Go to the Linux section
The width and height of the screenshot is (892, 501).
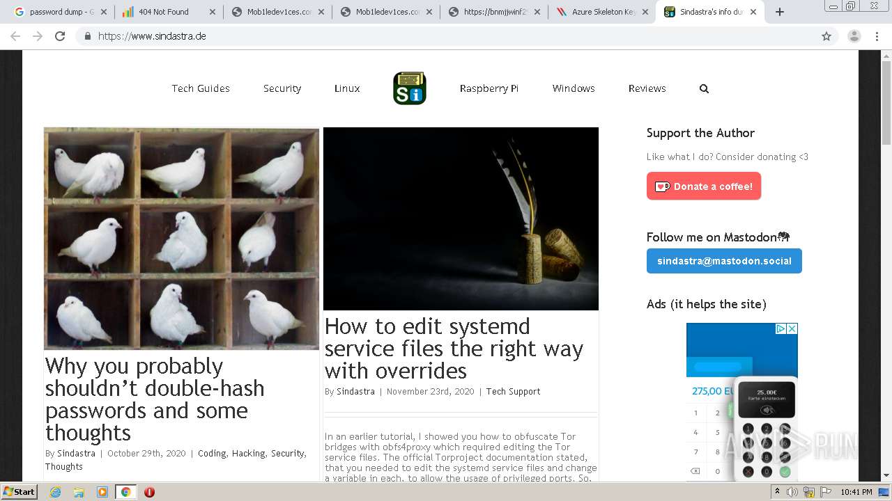tap(347, 88)
